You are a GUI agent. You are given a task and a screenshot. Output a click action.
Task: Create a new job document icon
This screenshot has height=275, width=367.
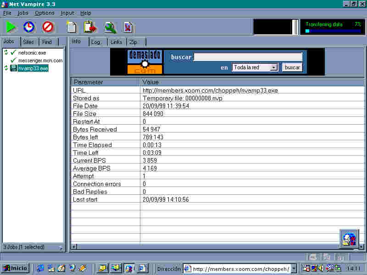72,27
